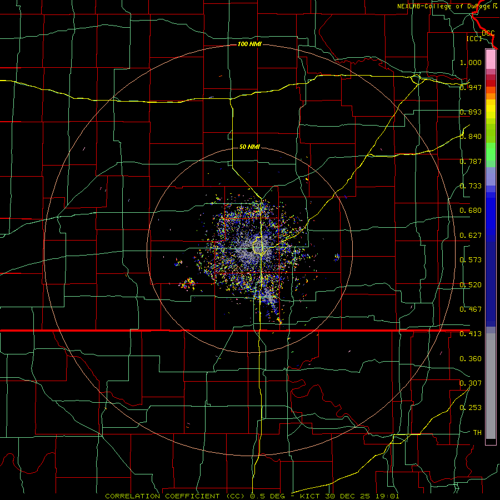Pick the bright green segment of the color bar
This screenshot has height=500, width=500.
click(x=491, y=152)
